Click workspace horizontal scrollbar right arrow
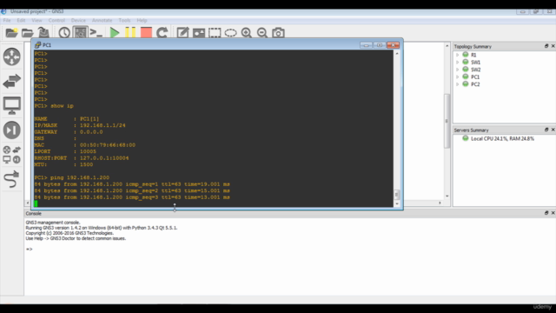 point(440,203)
